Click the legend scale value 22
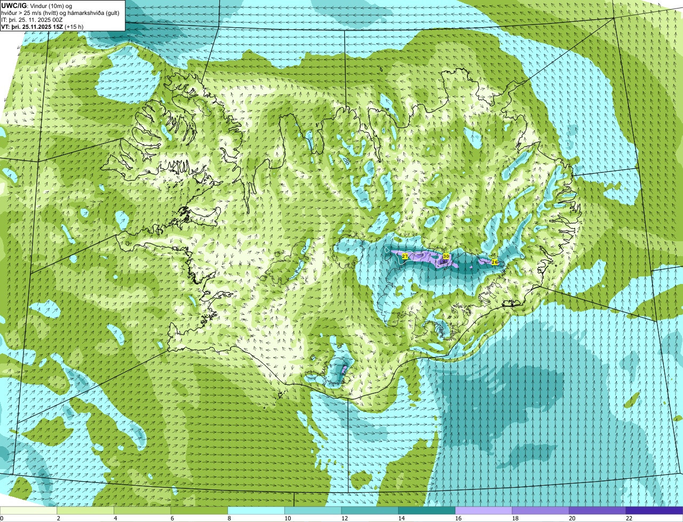Viewport: 683px width, 522px height. coord(629,518)
